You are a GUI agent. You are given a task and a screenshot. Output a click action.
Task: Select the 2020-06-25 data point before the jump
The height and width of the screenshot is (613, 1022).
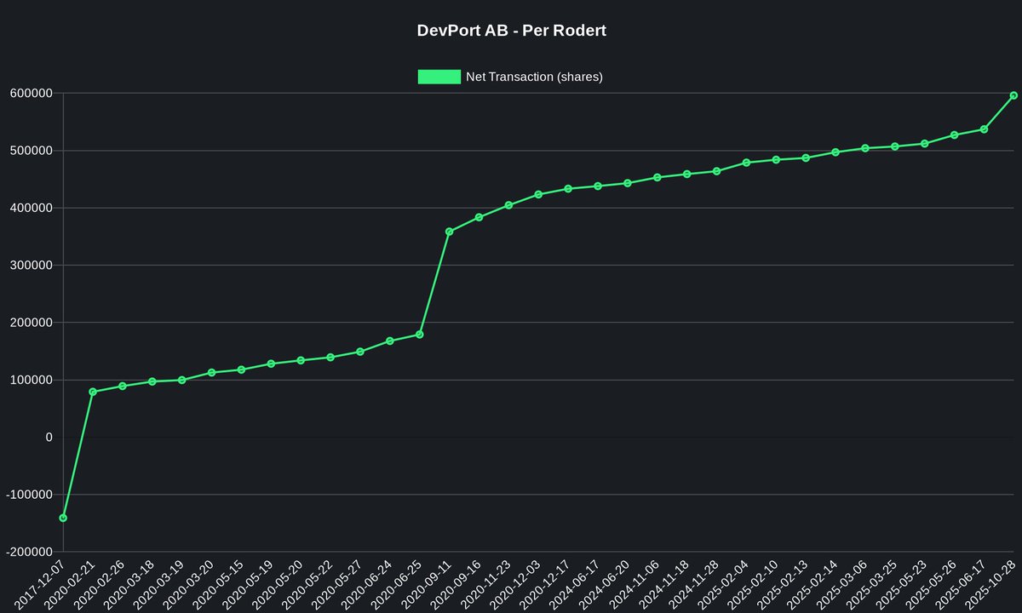pos(419,334)
